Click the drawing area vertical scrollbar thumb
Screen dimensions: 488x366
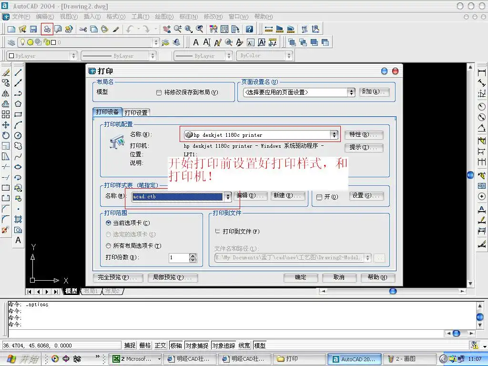coord(470,175)
